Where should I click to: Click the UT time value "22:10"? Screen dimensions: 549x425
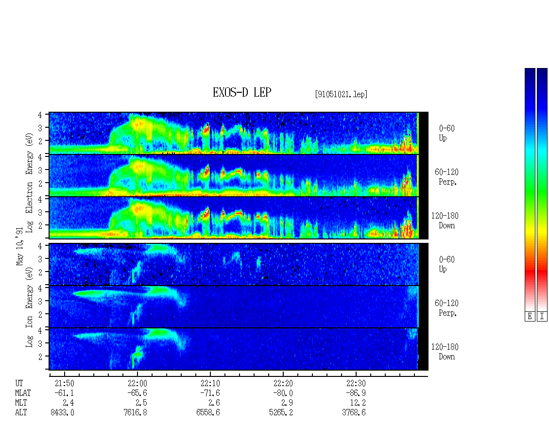(210, 383)
